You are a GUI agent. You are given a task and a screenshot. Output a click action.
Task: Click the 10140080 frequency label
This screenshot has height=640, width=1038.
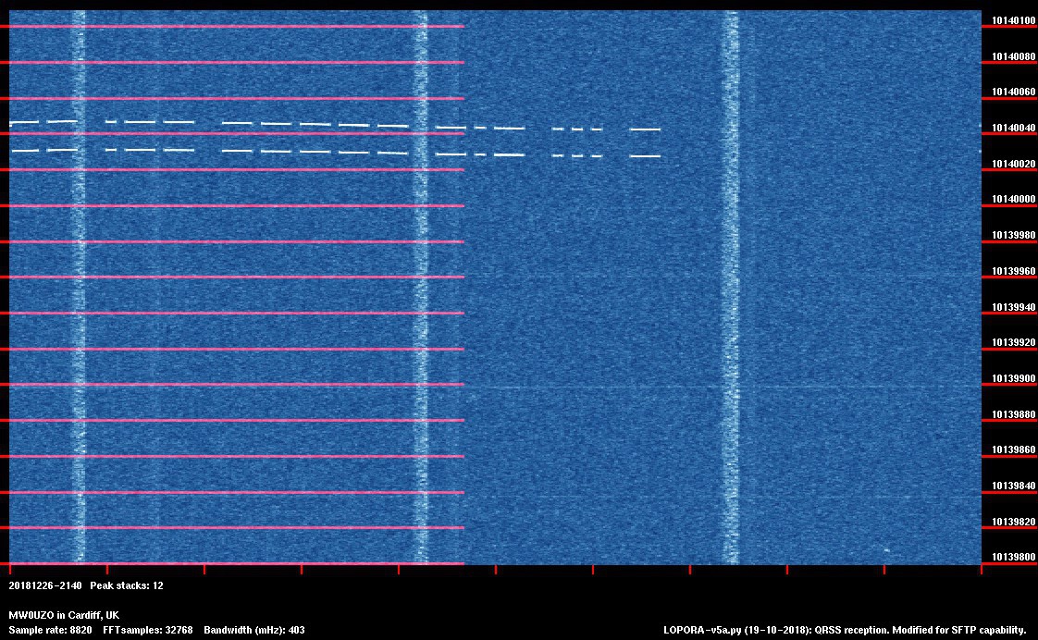pyautogui.click(x=1013, y=56)
